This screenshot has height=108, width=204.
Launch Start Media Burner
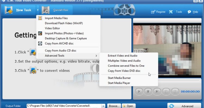point(129,78)
